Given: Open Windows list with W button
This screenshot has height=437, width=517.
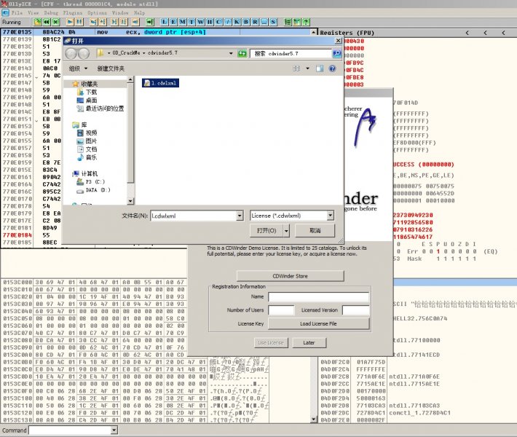Looking at the screenshot, I should pyautogui.click(x=200, y=22).
